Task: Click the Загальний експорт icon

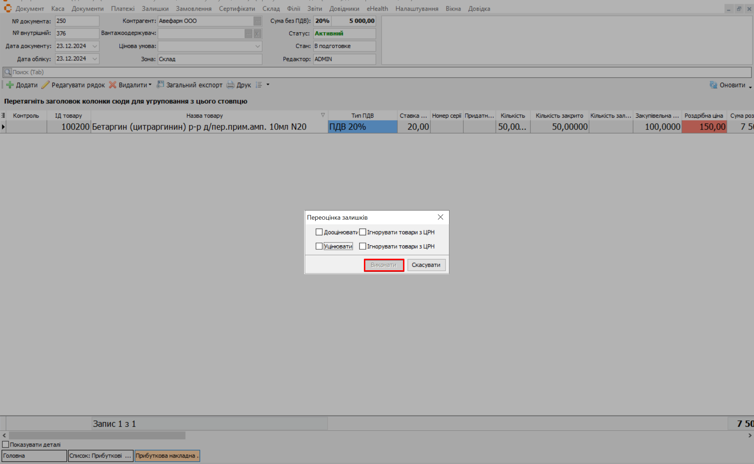Action: 160,84
